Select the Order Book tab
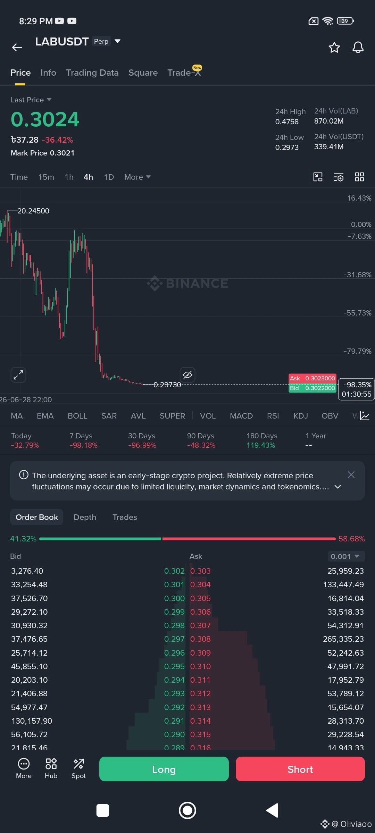The width and height of the screenshot is (375, 833). 37,517
